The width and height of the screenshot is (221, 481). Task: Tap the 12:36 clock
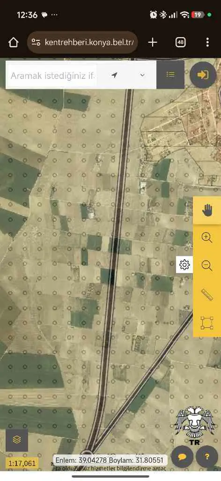point(27,15)
